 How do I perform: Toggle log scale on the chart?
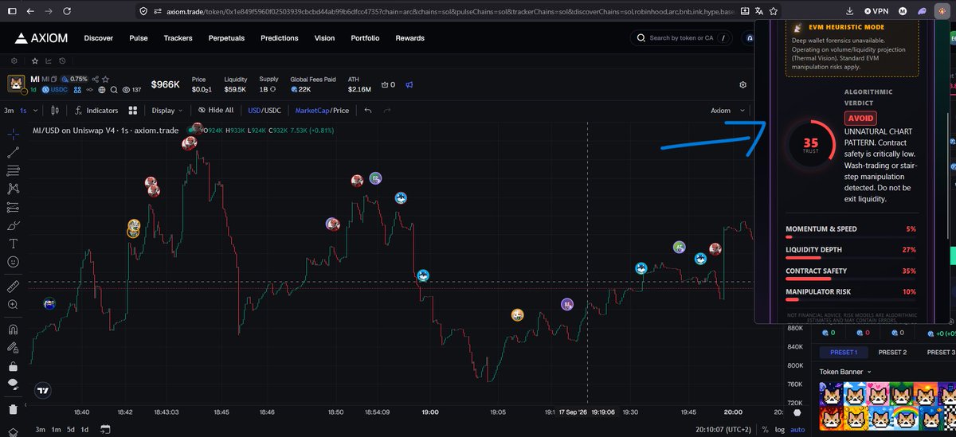coord(778,429)
